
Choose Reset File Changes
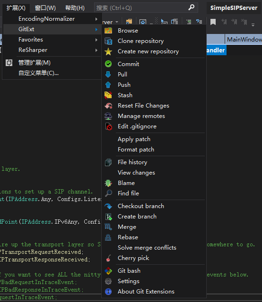point(154,106)
